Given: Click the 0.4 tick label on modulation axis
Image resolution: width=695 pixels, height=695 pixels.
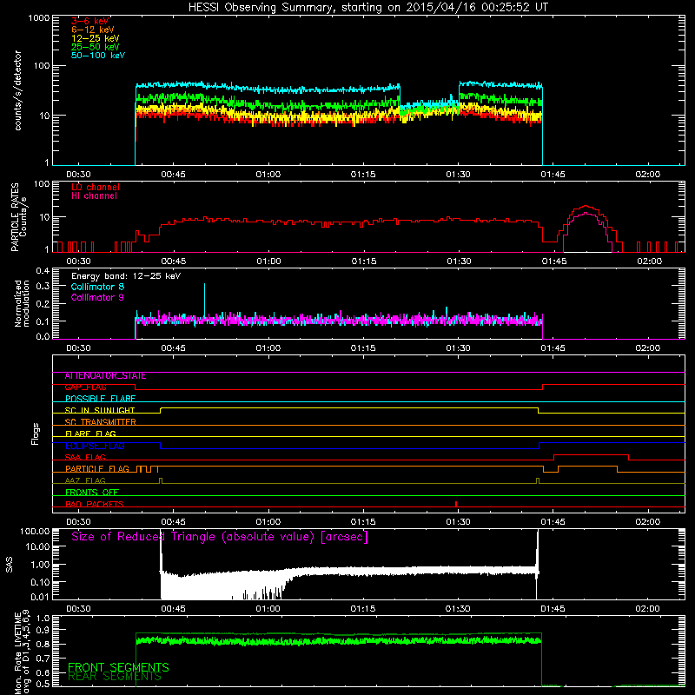Looking at the screenshot, I should coord(43,271).
